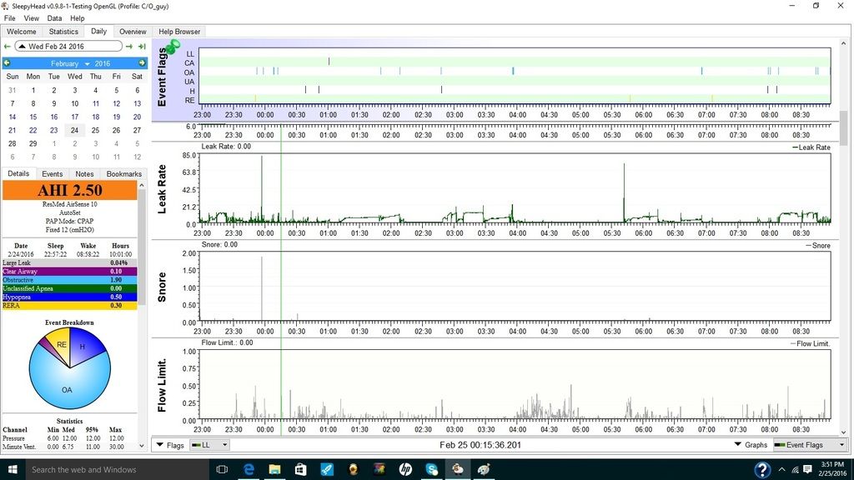Select February 10 in the calendar
854x480 pixels.
point(74,104)
